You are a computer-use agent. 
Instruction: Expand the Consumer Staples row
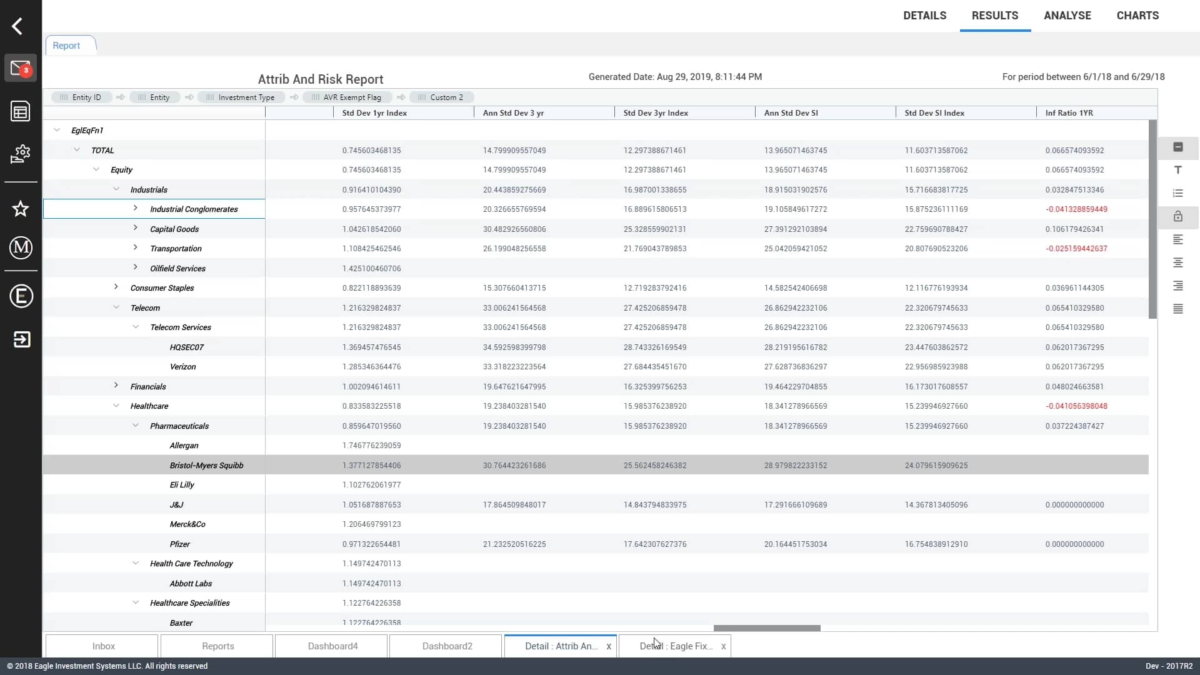pos(116,287)
